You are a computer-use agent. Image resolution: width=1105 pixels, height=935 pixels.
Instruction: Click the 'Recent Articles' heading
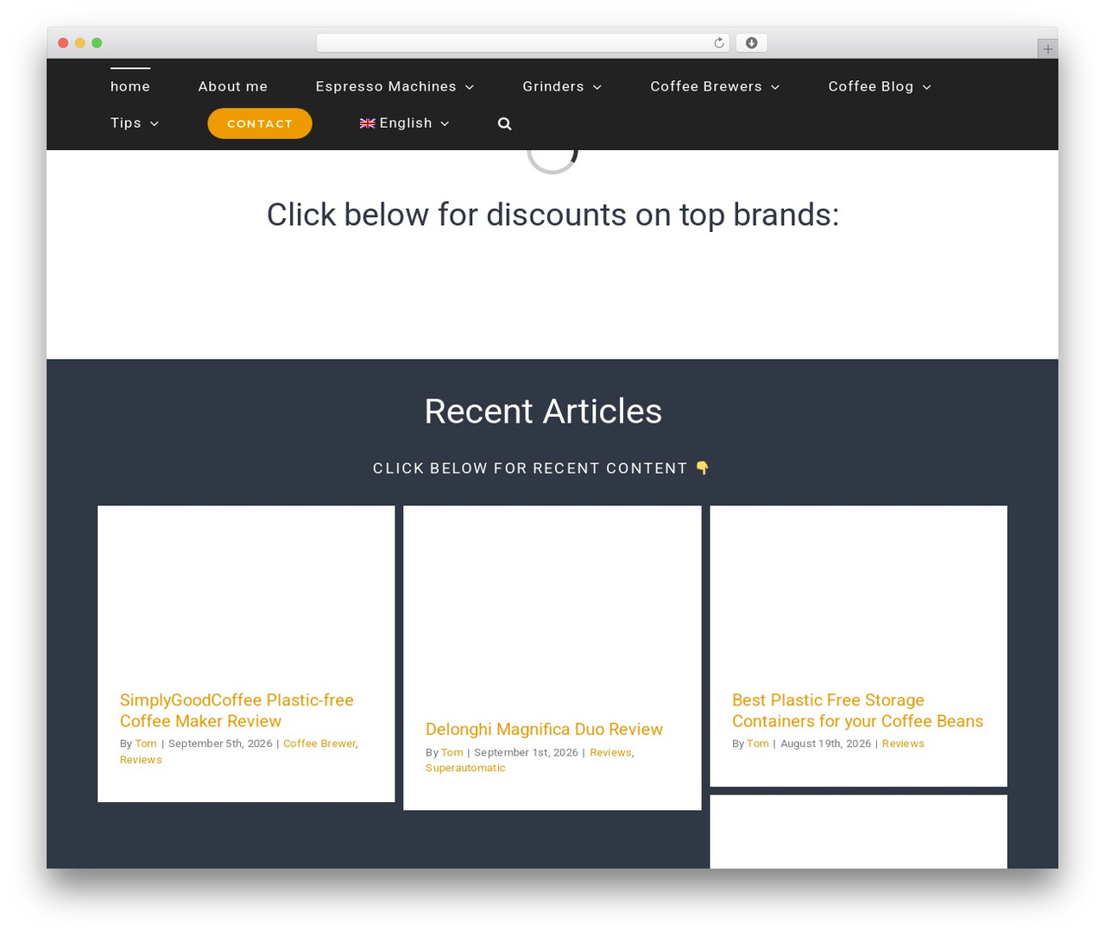coord(543,411)
